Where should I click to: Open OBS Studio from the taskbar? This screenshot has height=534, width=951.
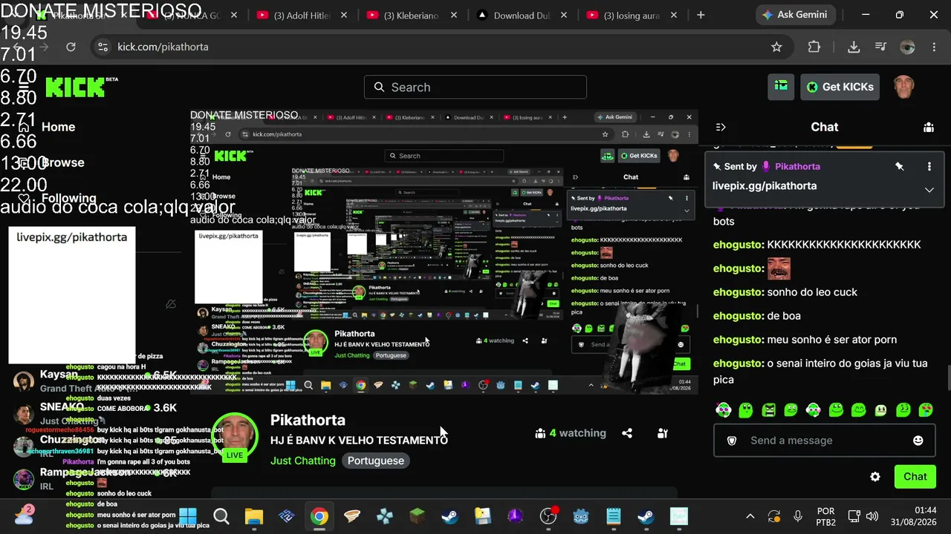(x=548, y=516)
